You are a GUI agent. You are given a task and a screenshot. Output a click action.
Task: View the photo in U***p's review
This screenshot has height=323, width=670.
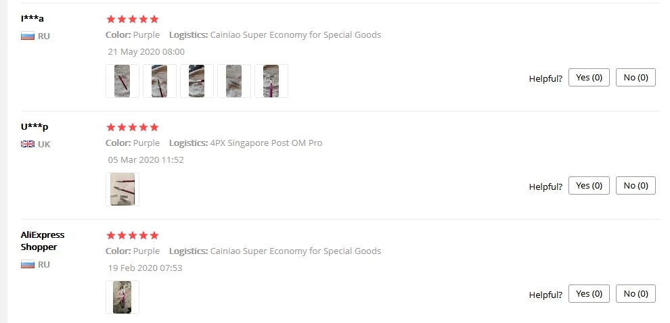(122, 189)
